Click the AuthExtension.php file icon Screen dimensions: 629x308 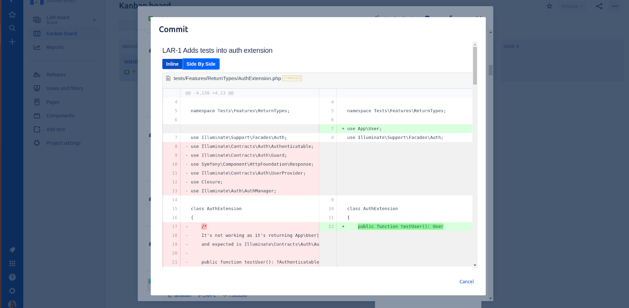tap(168, 78)
